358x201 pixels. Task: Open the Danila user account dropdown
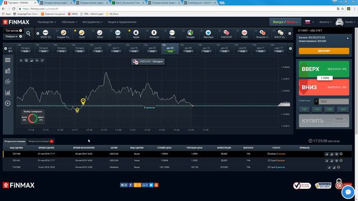click(x=345, y=22)
